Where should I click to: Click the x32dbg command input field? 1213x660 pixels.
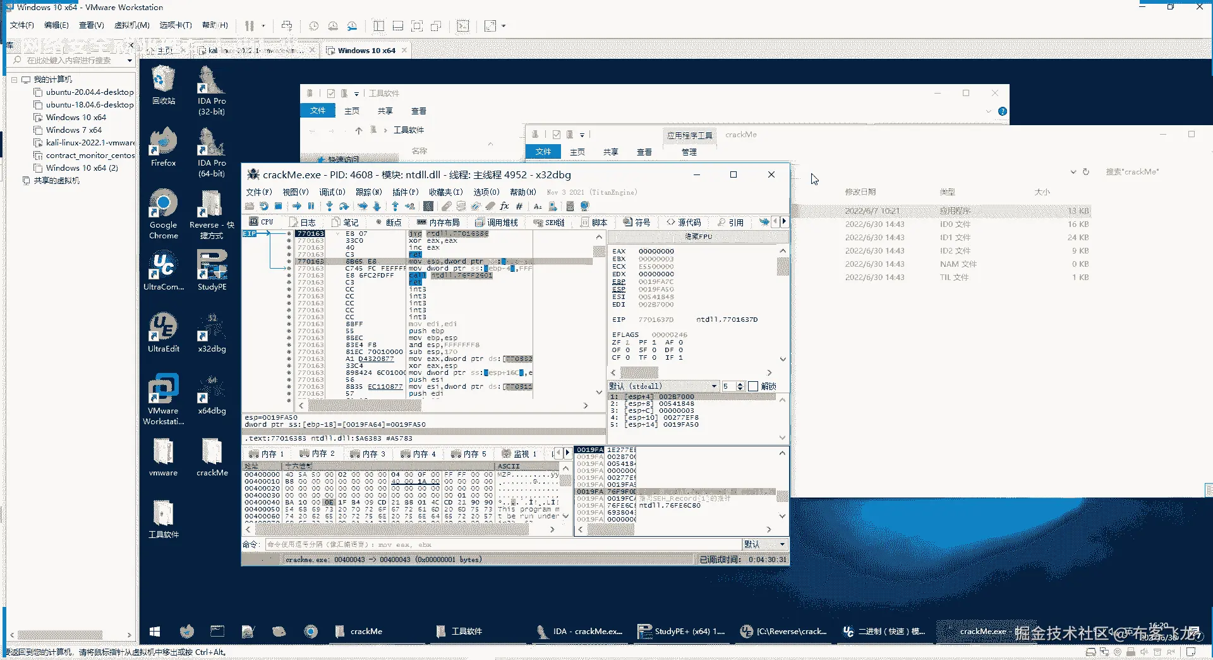point(504,544)
